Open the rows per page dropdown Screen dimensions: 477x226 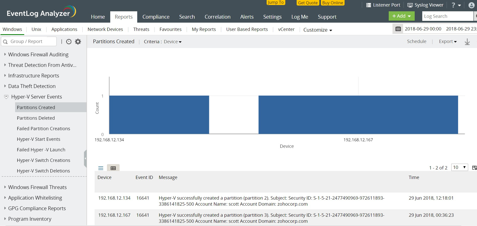pos(459,167)
